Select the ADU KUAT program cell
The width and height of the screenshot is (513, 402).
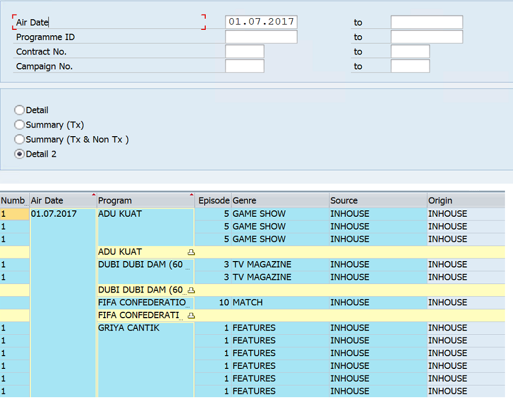click(x=145, y=226)
